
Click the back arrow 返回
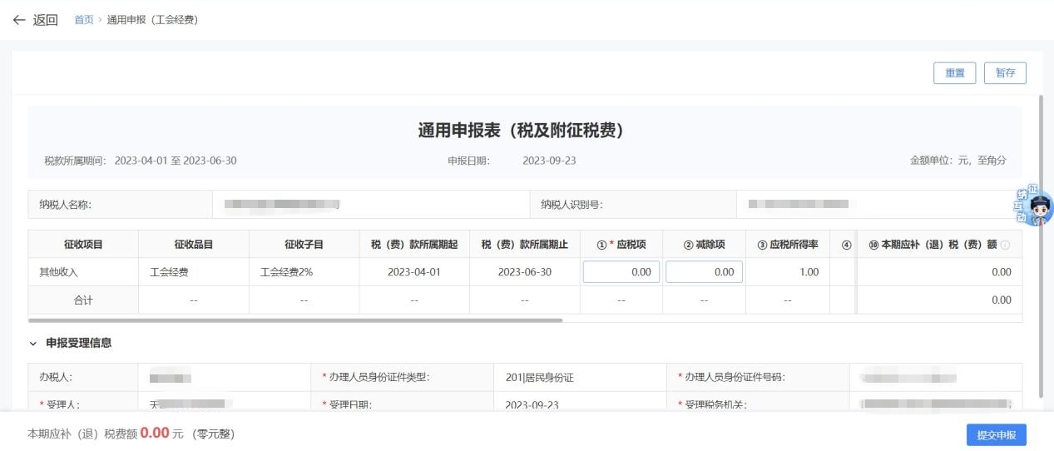(x=35, y=20)
